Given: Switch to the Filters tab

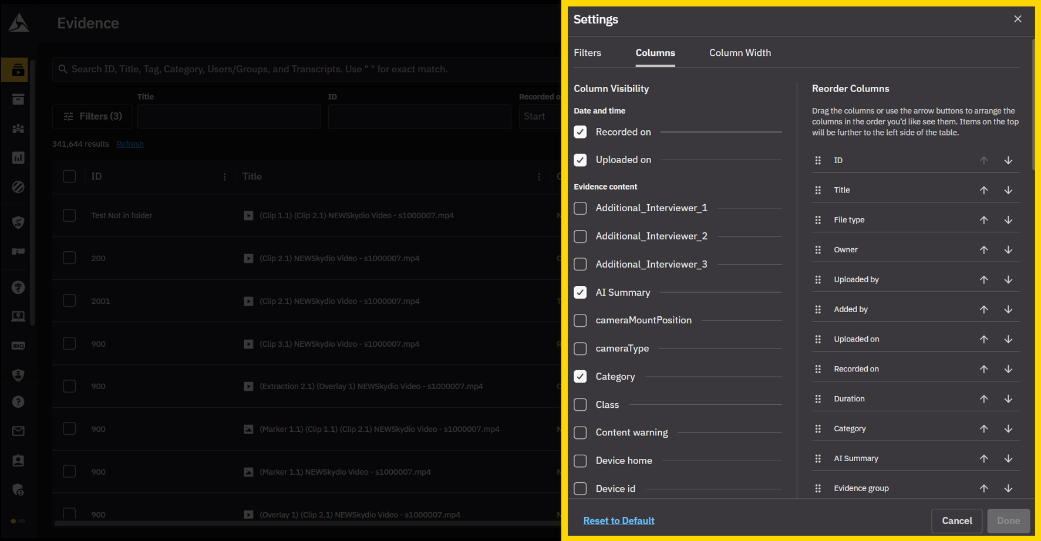Looking at the screenshot, I should tap(587, 53).
